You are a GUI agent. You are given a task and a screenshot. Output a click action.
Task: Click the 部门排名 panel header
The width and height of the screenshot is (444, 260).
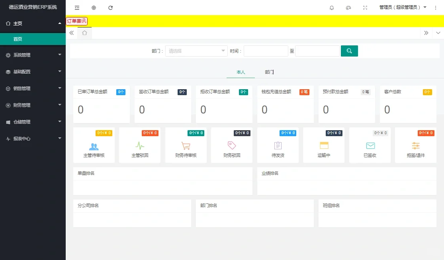[x=254, y=205]
